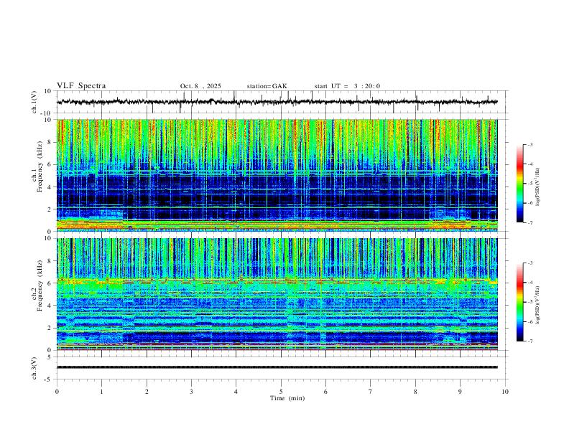Click the "-10" tick on ch.1(V) axis
Image resolution: width=569 pixels, height=439 pixels.
point(46,113)
